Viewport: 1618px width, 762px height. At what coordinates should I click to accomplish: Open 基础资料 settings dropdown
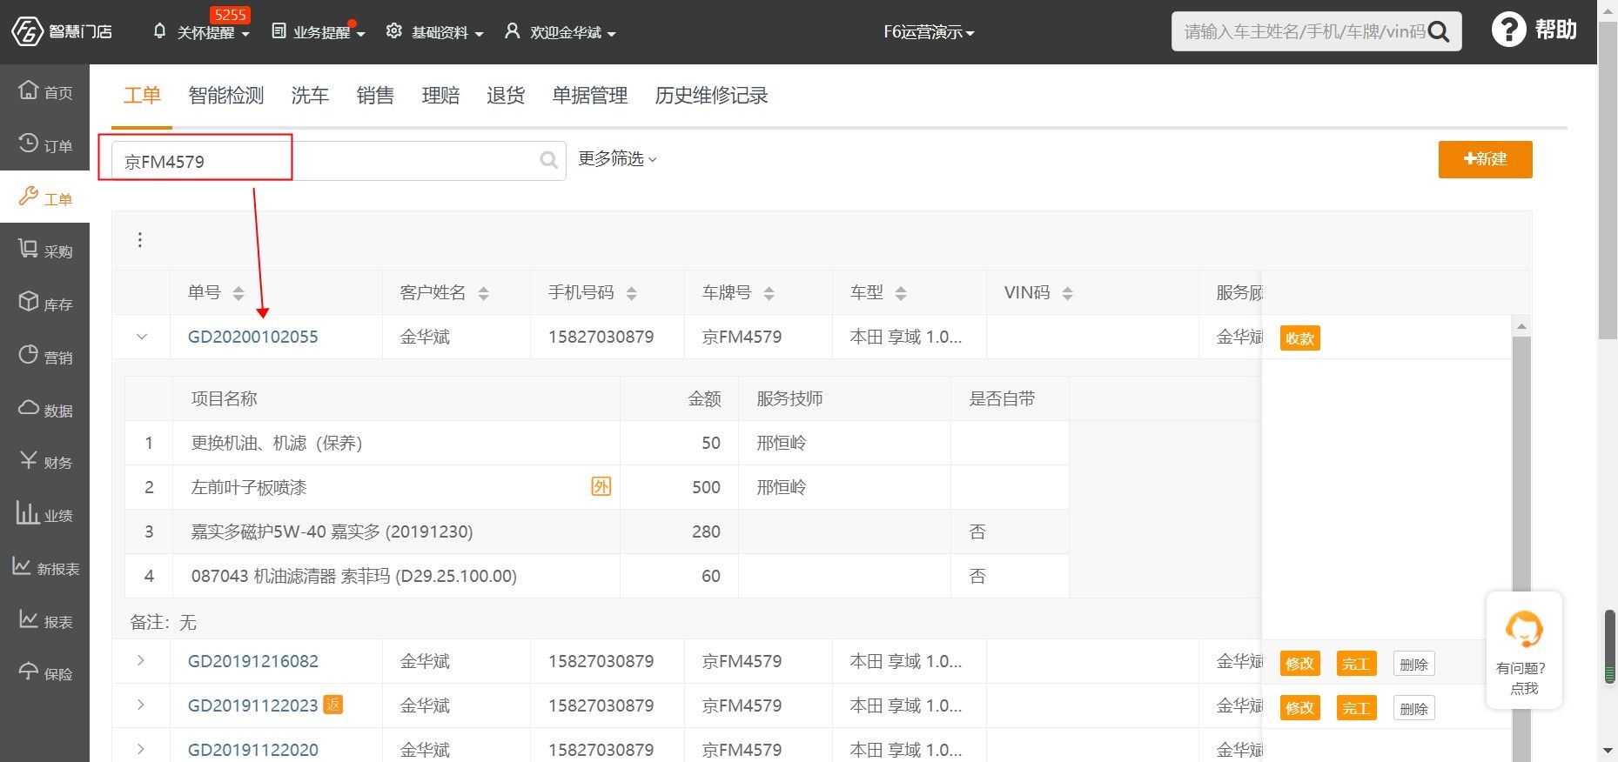[x=434, y=32]
